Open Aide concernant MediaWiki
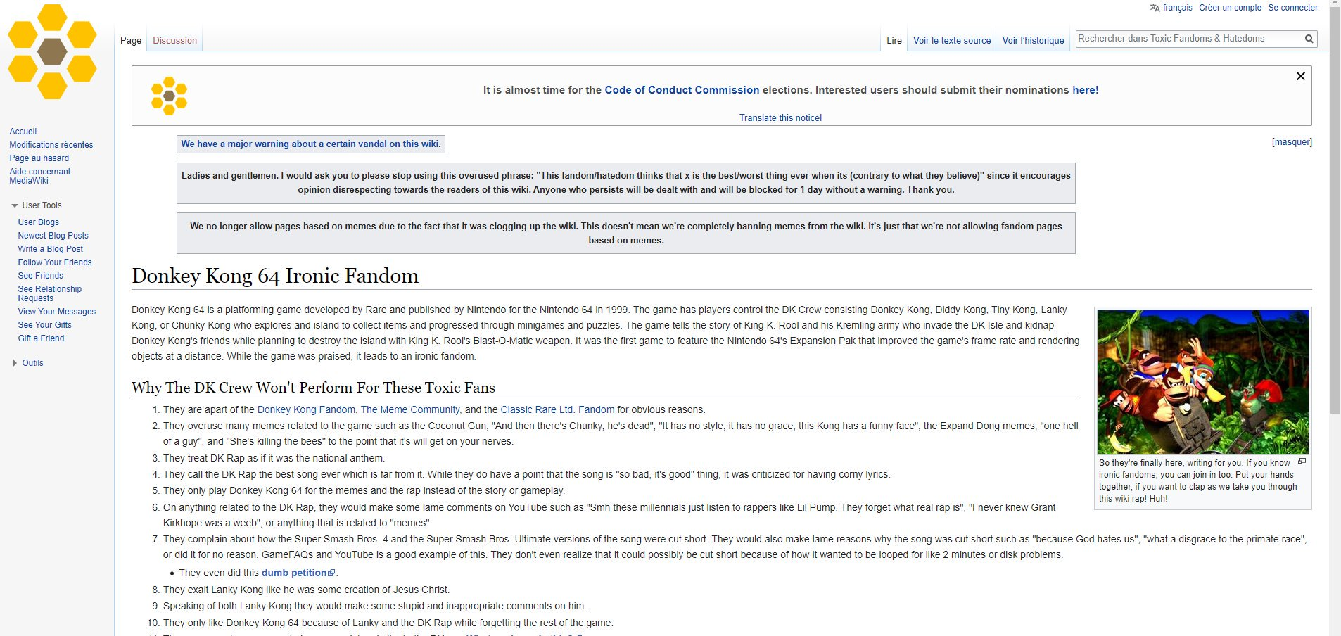The width and height of the screenshot is (1341, 636). [40, 176]
